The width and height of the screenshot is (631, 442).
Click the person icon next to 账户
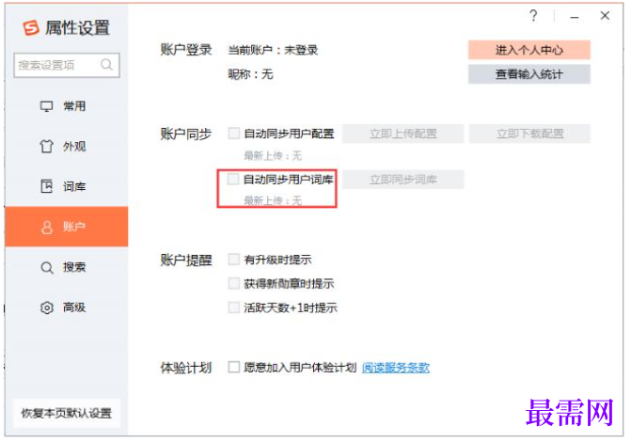coord(47,227)
